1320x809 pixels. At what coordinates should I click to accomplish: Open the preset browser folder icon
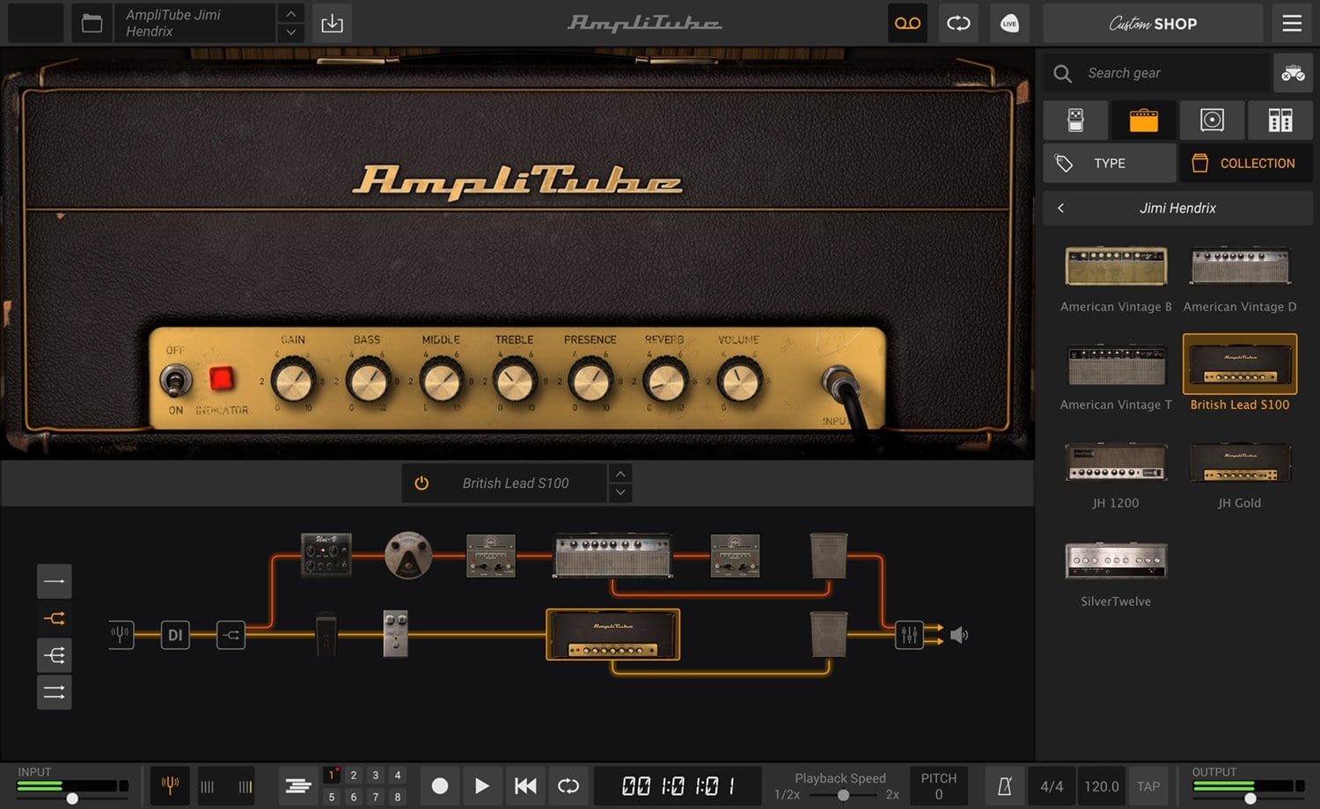coord(92,24)
